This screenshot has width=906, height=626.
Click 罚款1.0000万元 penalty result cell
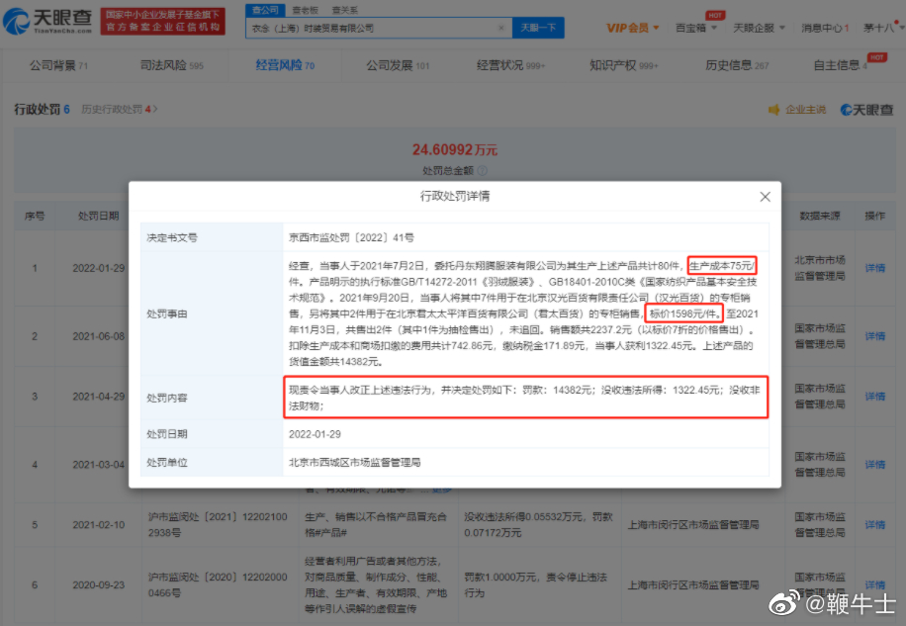click(536, 584)
